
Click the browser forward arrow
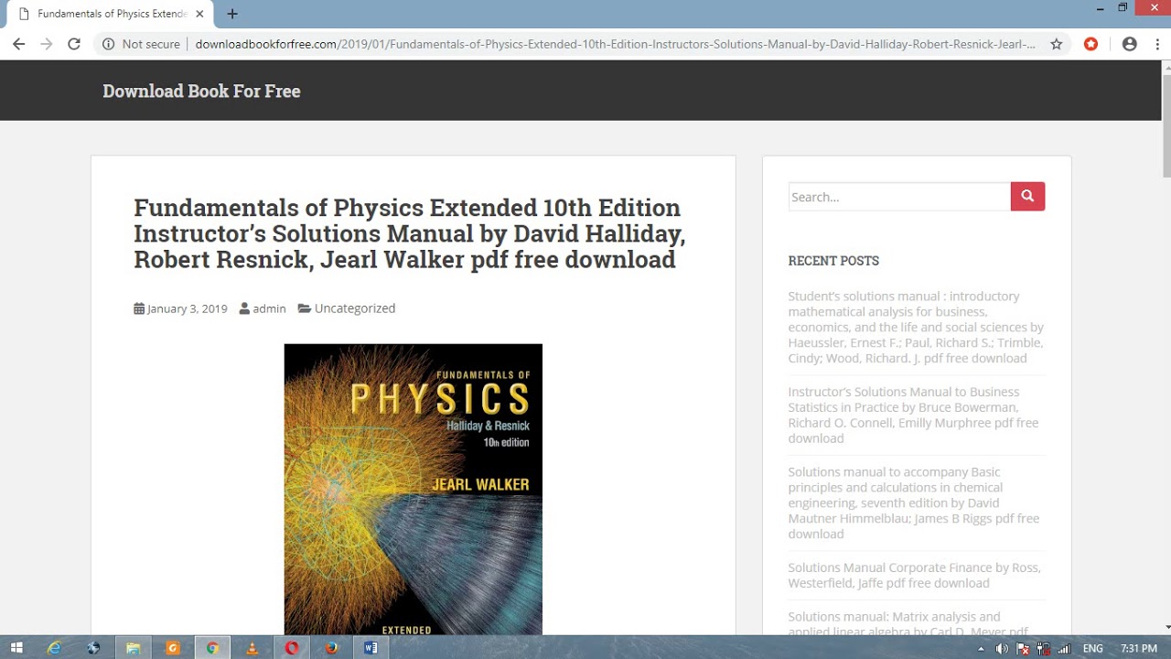pos(47,44)
